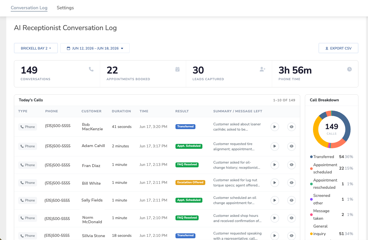The image size is (368, 240).
Task: Click the calendar icon on Appointments Booked card
Action: coord(177,69)
